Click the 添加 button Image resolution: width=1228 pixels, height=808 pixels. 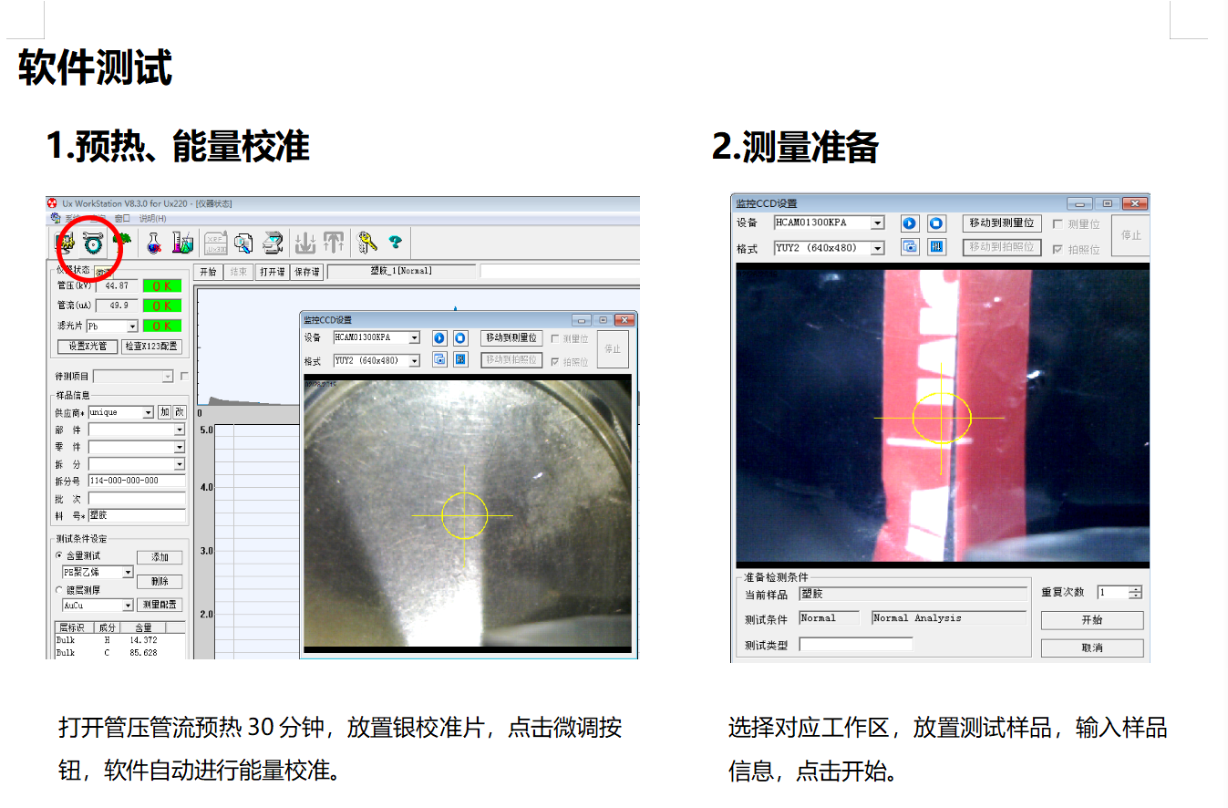(160, 557)
